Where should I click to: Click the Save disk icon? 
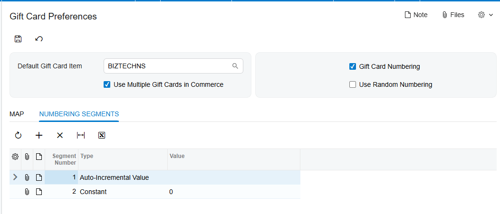(x=18, y=39)
